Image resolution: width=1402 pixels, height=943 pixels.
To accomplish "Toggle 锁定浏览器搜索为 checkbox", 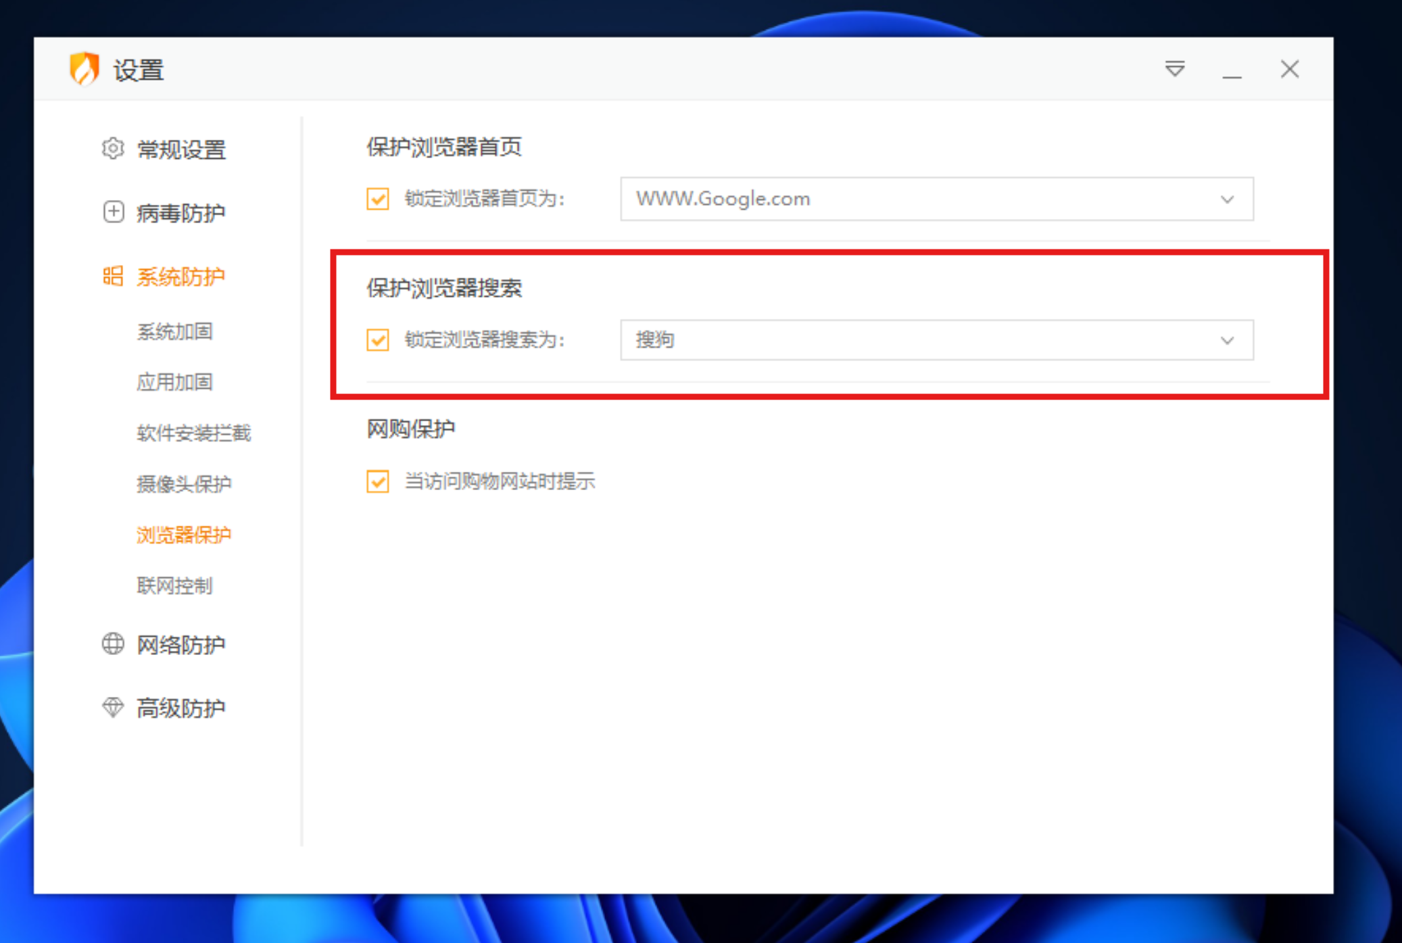I will (x=378, y=339).
